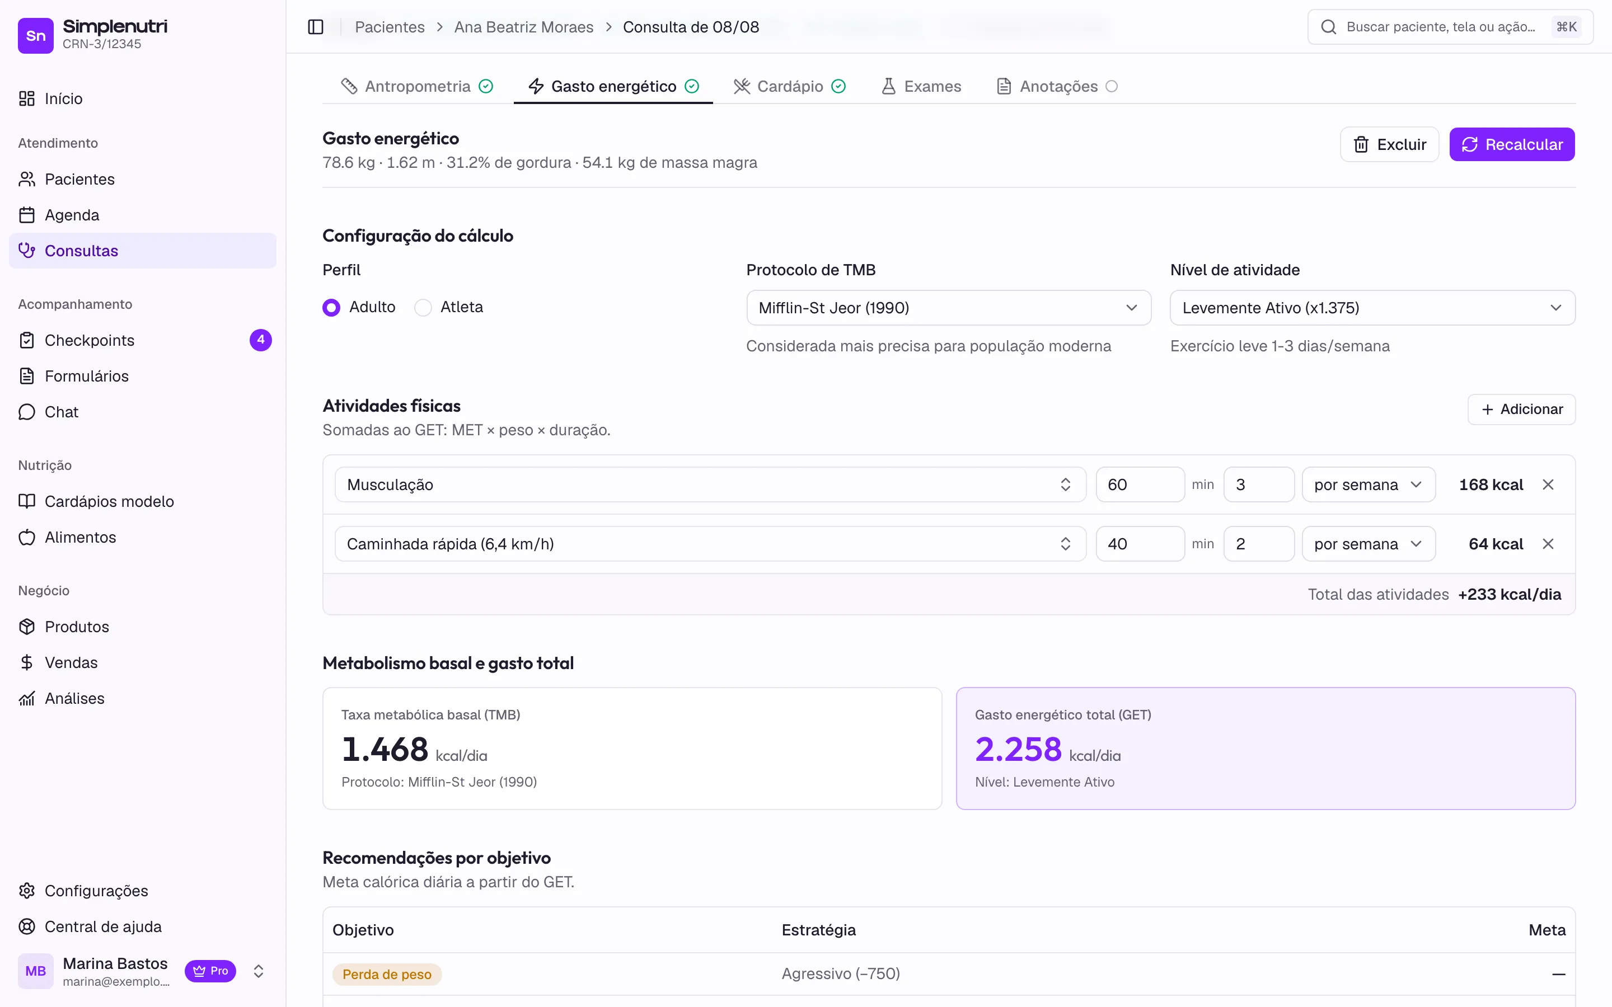Switch to Antropometria tab
Screen dimensions: 1612x1007
[418, 87]
